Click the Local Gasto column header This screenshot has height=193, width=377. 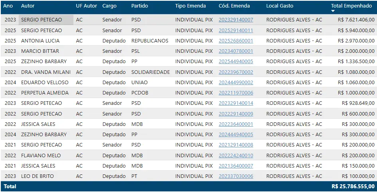click(x=280, y=6)
